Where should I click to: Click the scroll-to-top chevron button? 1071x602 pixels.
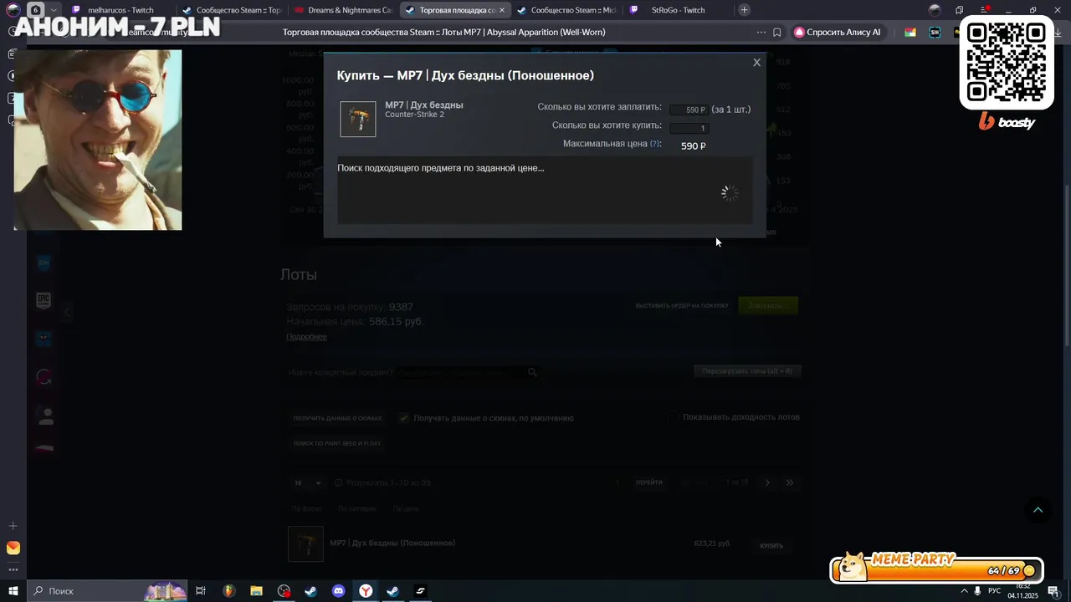pyautogui.click(x=1038, y=510)
